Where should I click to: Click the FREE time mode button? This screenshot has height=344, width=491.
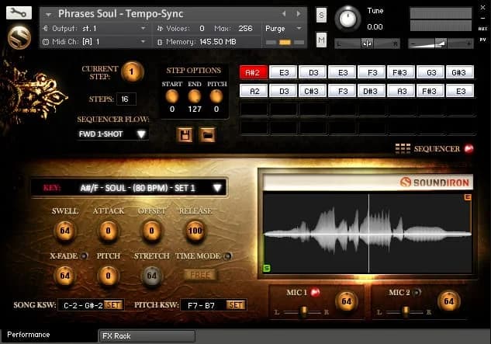(x=200, y=275)
